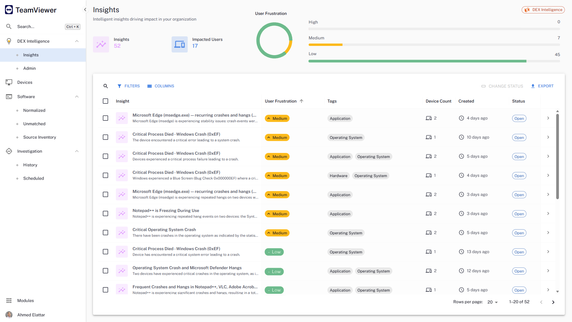Toggle the select-all checkbox in header
This screenshot has width=572, height=322.
(105, 101)
